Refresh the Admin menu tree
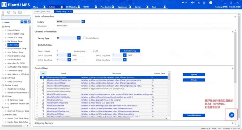This screenshot has width=242, height=130. point(29,22)
